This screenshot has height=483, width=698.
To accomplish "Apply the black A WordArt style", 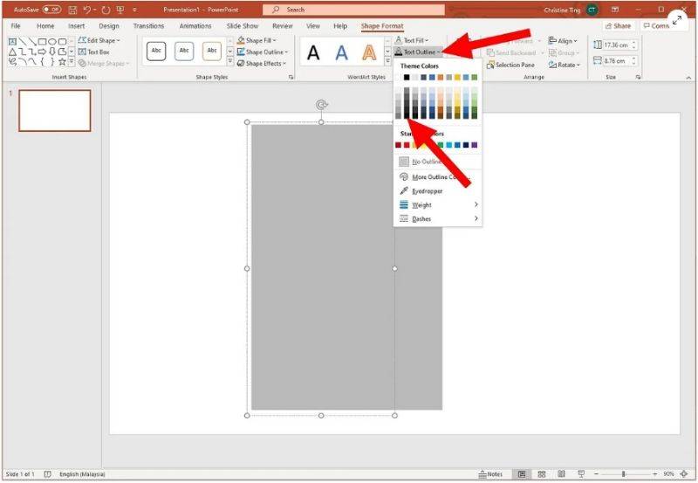I will (313, 52).
